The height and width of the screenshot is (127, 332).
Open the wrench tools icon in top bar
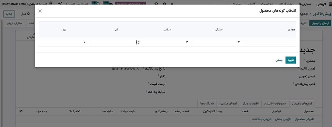tap(60, 4)
